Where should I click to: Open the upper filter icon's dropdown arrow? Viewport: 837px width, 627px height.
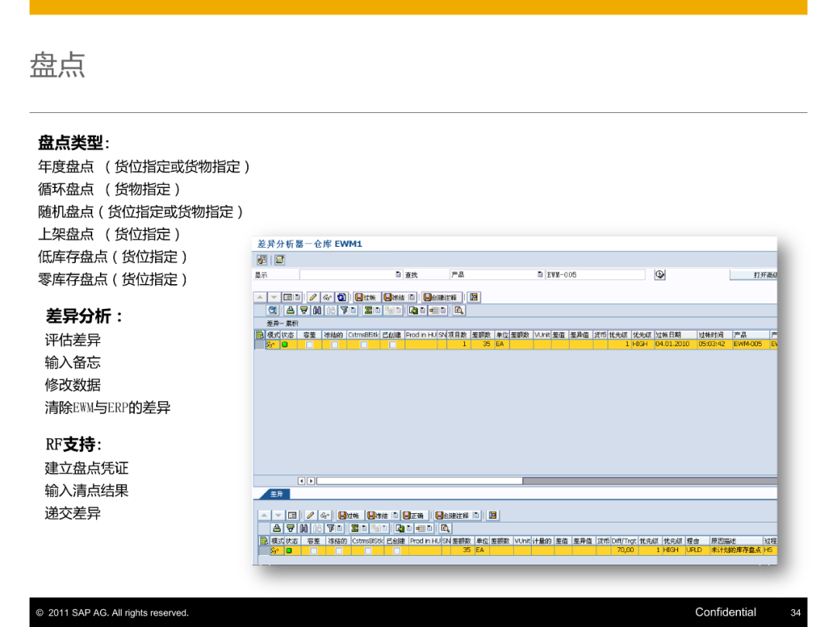(353, 310)
